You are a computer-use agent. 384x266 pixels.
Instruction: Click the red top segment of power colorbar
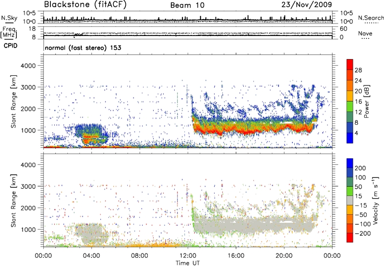(350, 64)
